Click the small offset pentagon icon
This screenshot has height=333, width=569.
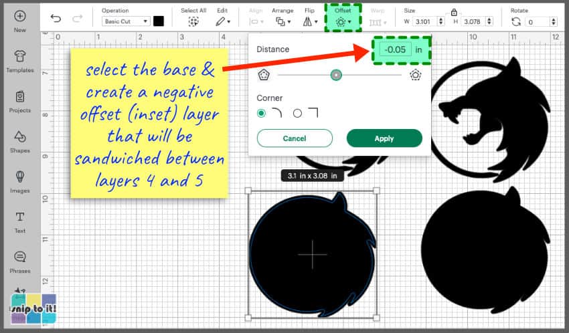(x=264, y=75)
